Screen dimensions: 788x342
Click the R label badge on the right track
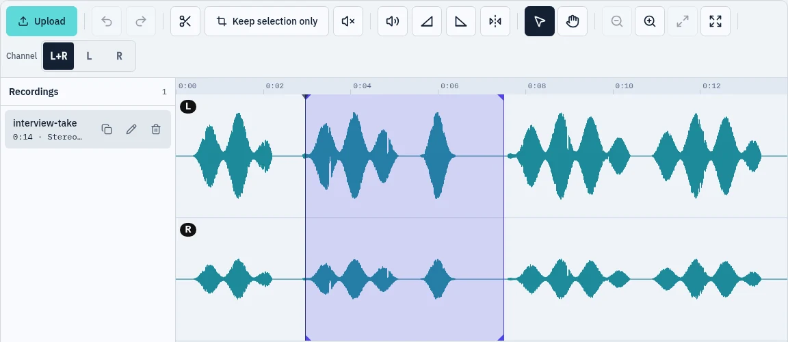point(188,230)
